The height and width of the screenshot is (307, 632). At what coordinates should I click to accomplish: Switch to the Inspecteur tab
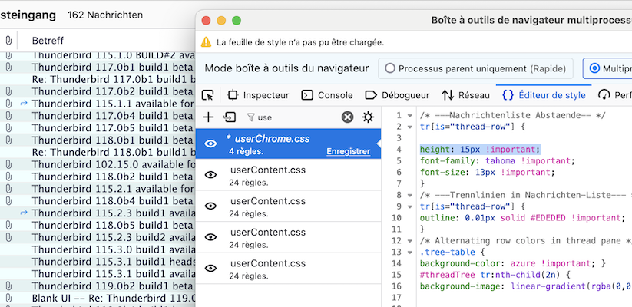click(x=258, y=95)
